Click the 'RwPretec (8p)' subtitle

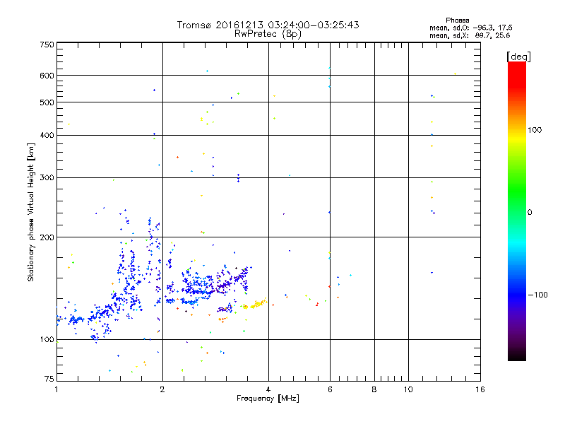point(268,34)
